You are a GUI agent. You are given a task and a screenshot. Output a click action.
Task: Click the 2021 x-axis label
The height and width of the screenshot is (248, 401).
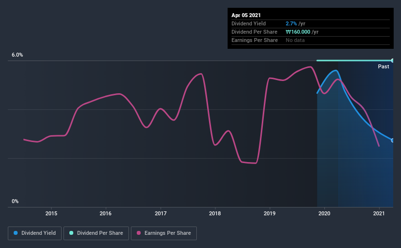(x=379, y=213)
